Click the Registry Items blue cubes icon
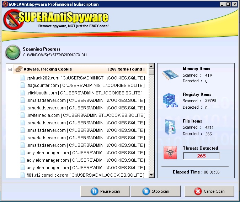Image resolution: width=240 pixels, height=202 pixels. (x=171, y=100)
